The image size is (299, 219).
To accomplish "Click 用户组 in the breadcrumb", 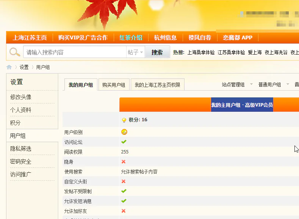I will click(x=43, y=67).
